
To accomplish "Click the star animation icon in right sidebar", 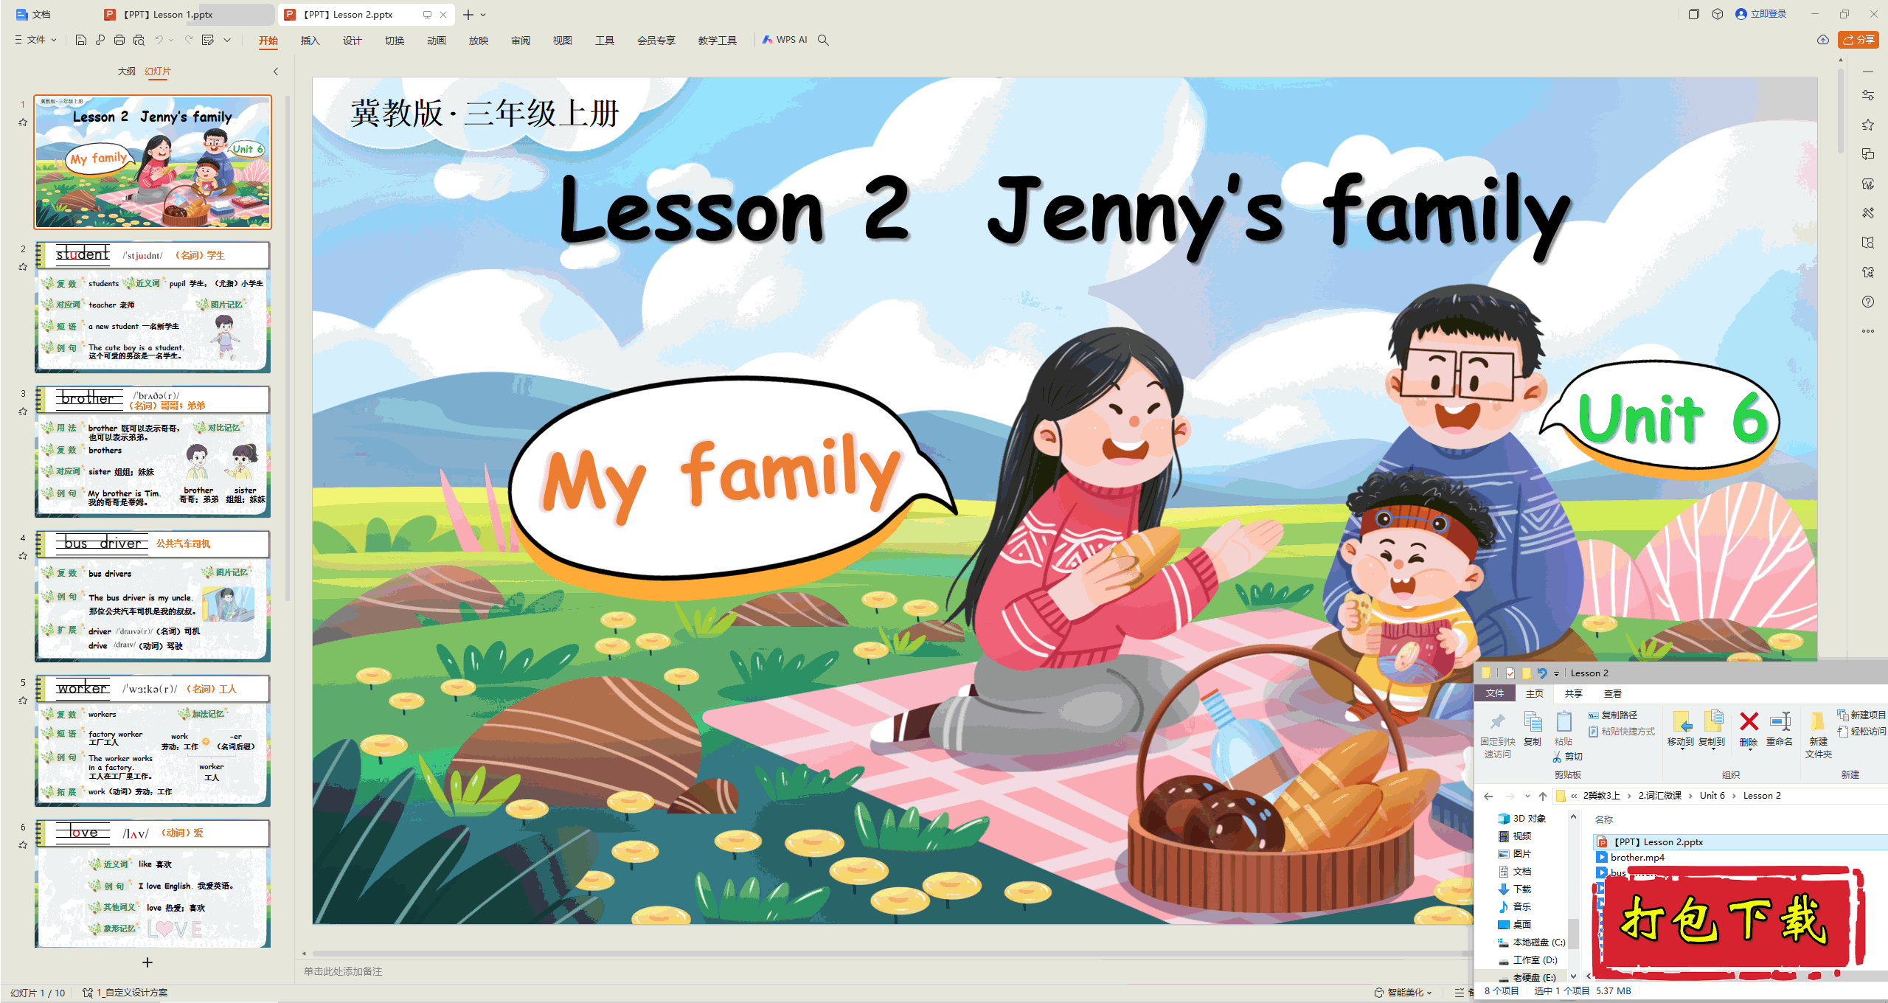I will pyautogui.click(x=1868, y=125).
